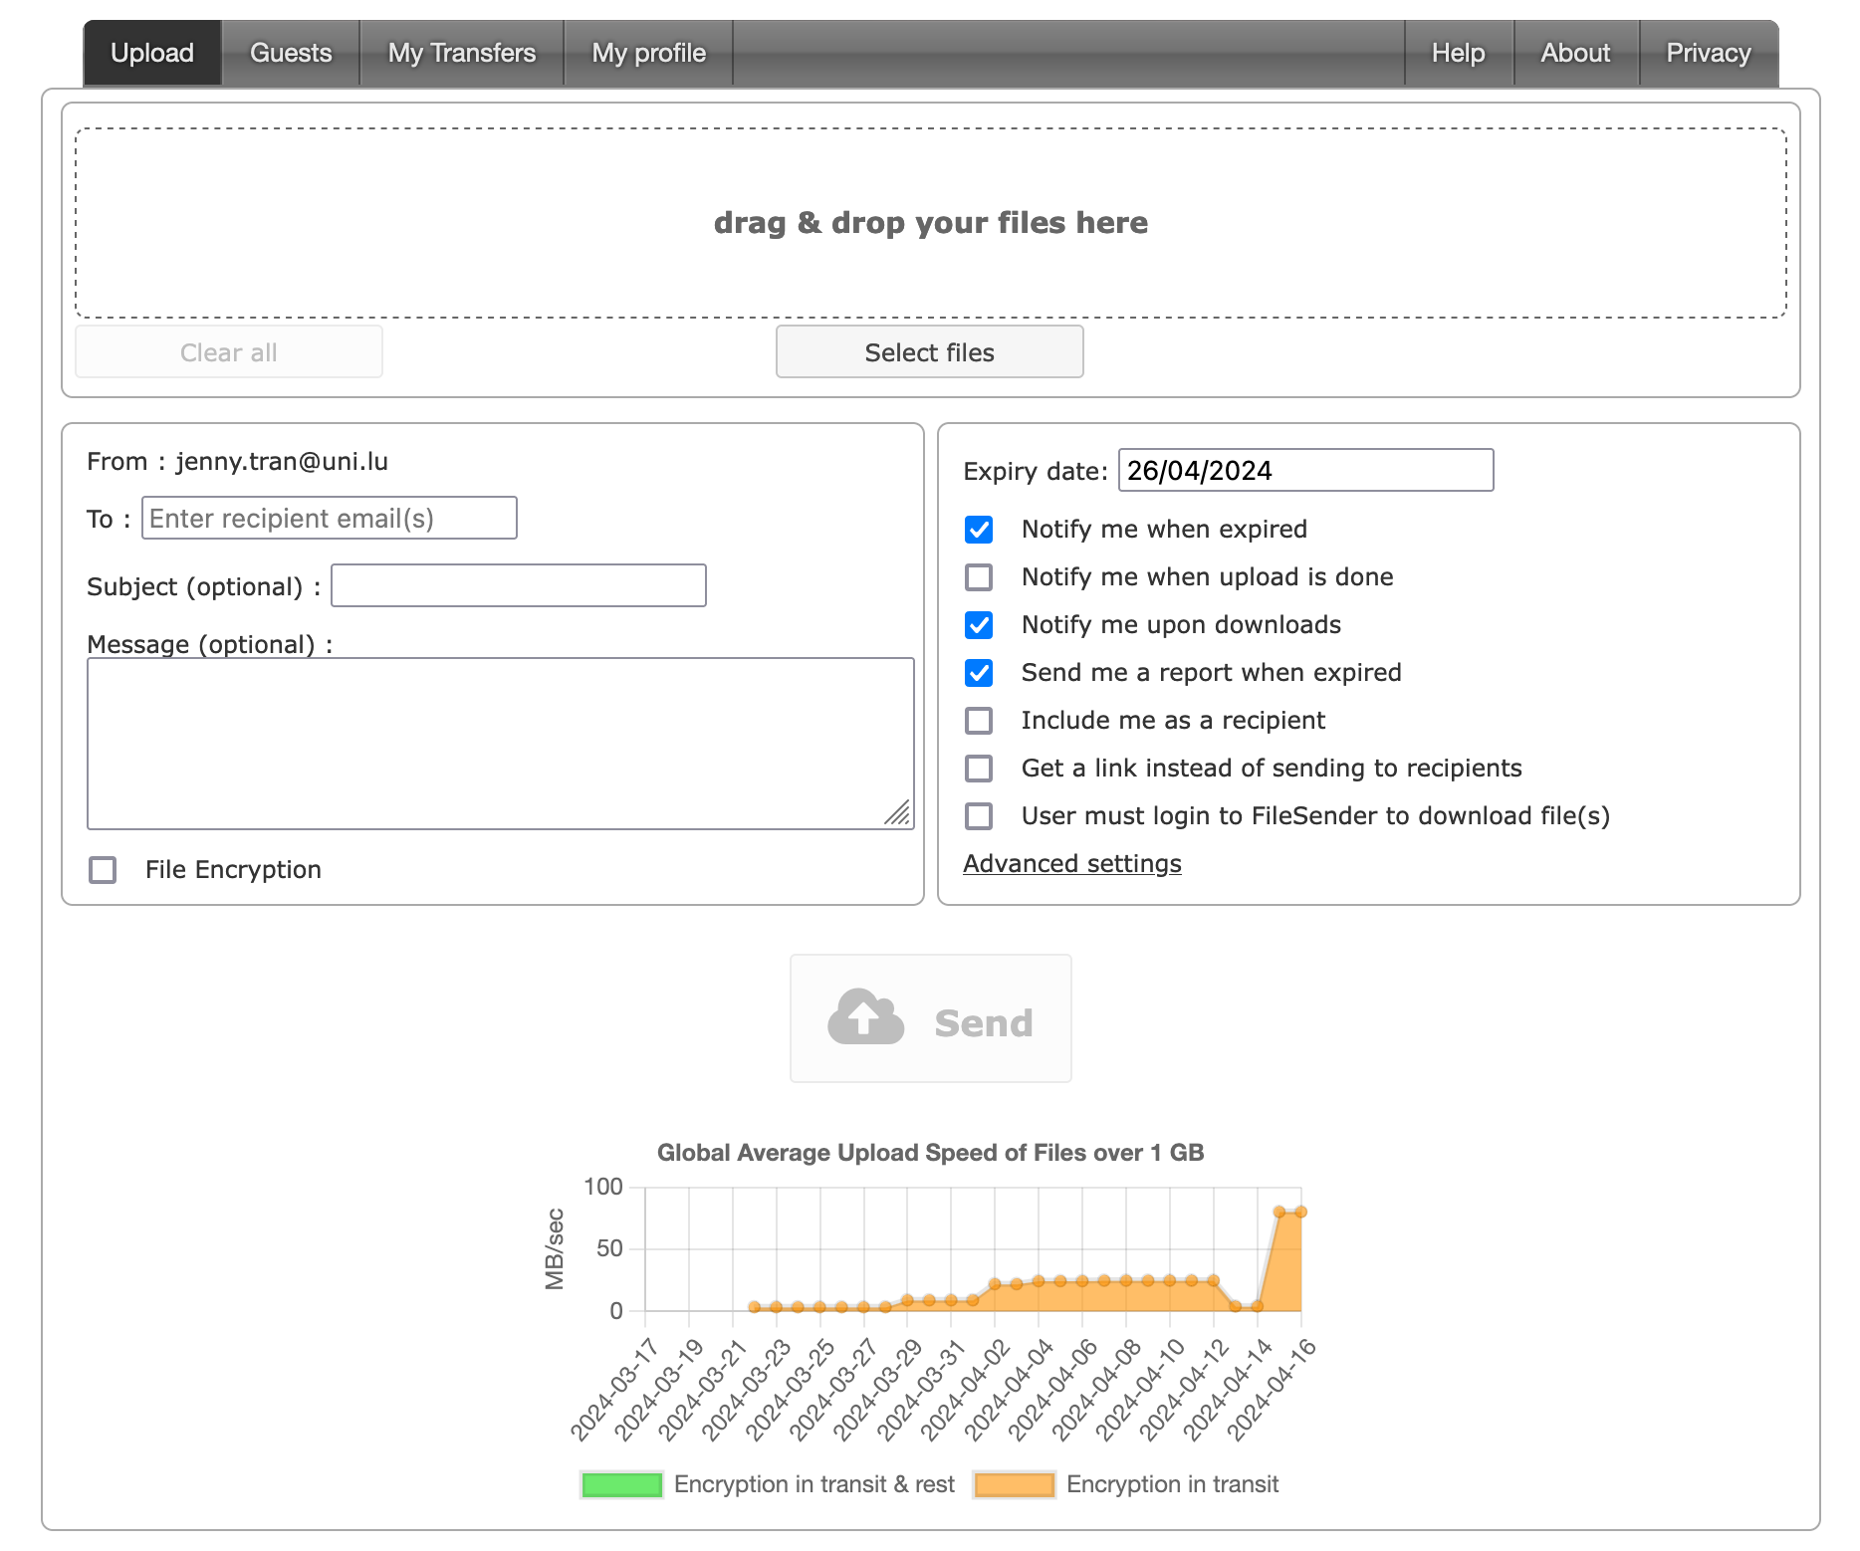Viewport: 1860px width, 1551px height.
Task: Enable the File Encryption checkbox
Action: tap(103, 870)
